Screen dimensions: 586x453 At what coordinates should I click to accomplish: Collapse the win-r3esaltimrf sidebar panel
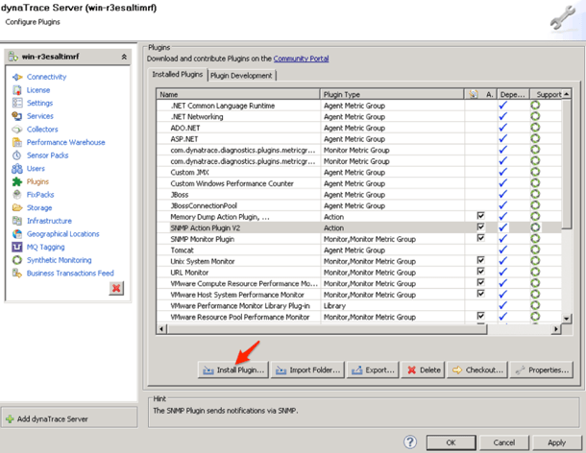click(x=123, y=58)
